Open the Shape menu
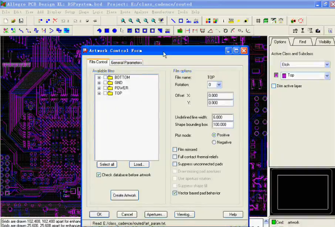Viewport: 335px width, 227px height. tap(83, 12)
